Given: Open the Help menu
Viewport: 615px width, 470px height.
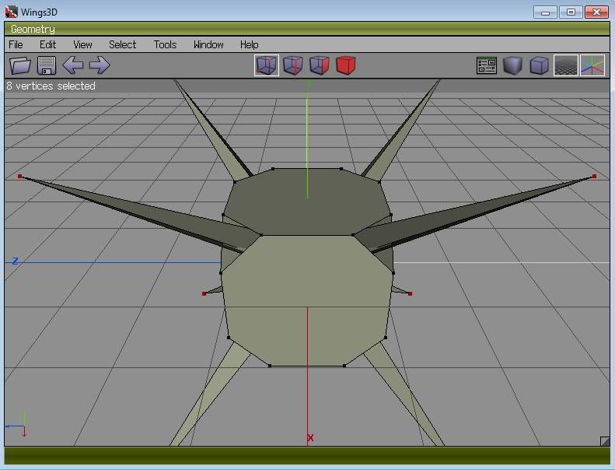Looking at the screenshot, I should point(249,44).
